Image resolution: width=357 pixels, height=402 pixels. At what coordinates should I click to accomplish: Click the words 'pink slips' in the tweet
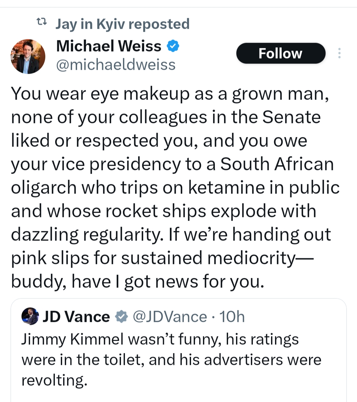50,258
